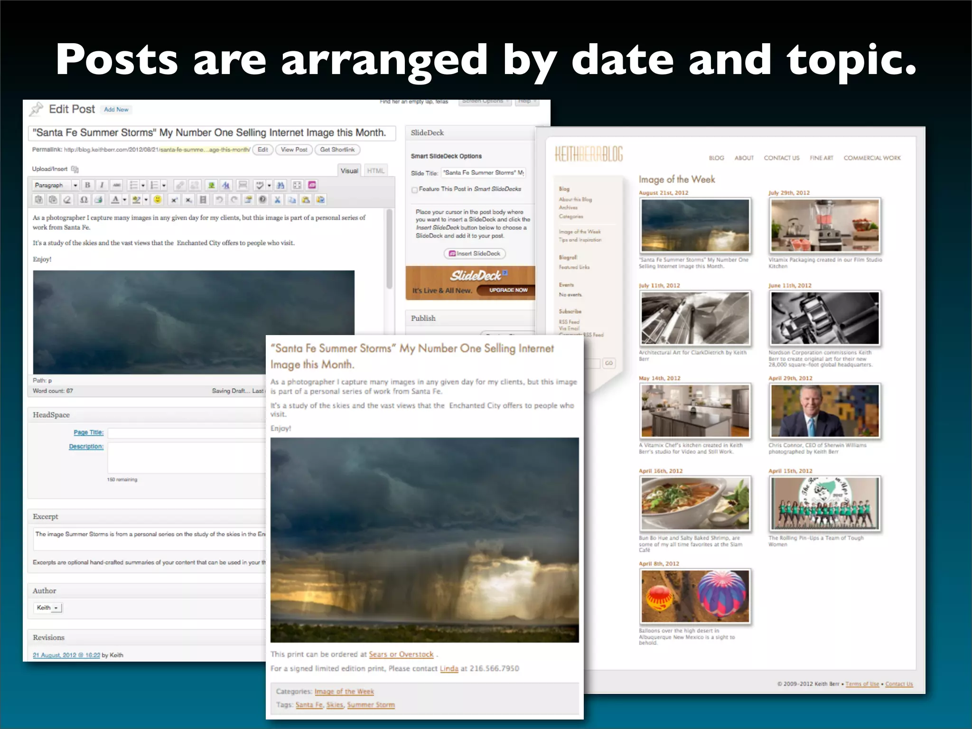
Task: Open the 21 August 2012 revision link
Action: click(x=66, y=655)
